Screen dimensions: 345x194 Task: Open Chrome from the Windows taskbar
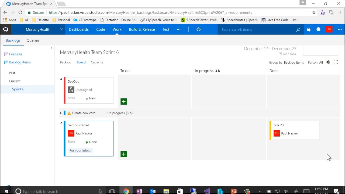126,191
